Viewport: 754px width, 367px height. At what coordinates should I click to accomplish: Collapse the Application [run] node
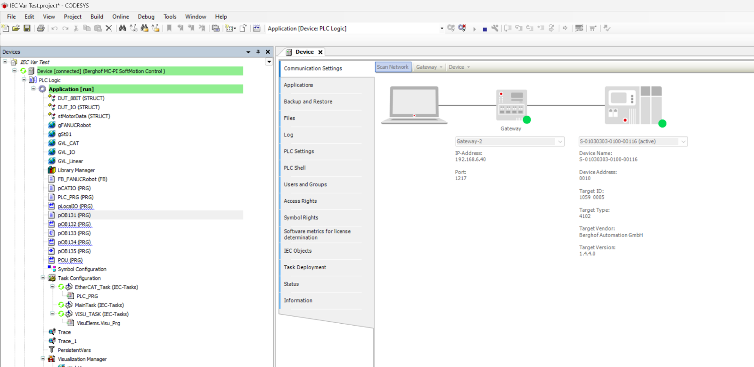point(33,88)
